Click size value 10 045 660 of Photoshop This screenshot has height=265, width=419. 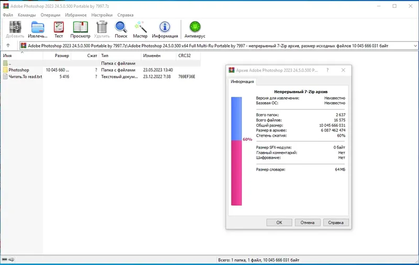(58, 70)
